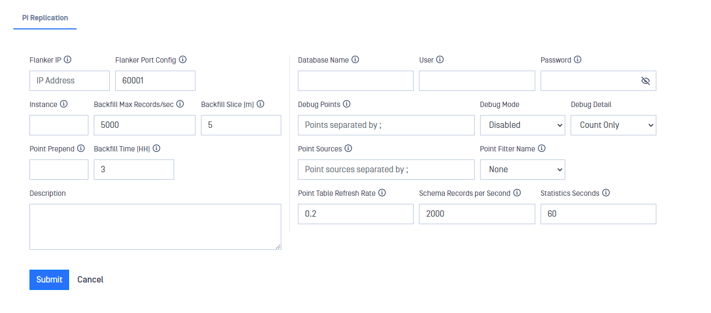Image resolution: width=711 pixels, height=313 pixels.
Task: Click the info icon beside Flanker Port Config
Action: coord(183,60)
